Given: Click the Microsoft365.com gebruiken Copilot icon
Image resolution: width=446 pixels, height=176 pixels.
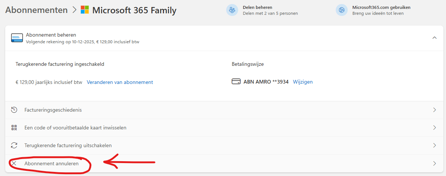Looking at the screenshot, I should coord(341,10).
